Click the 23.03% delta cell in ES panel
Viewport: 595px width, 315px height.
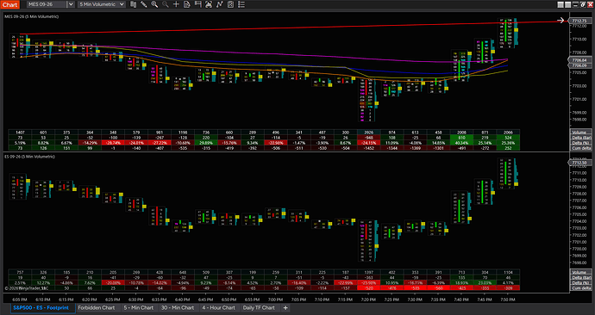pyautogui.click(x=485, y=283)
